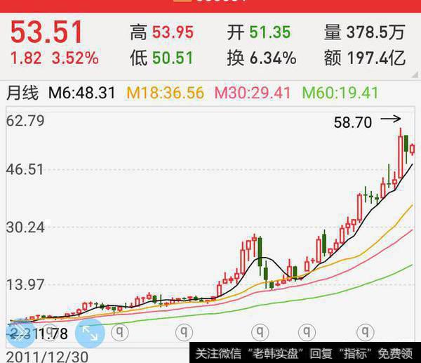Tap the large 53.51 current price
The image size is (421, 363).
pos(47,32)
